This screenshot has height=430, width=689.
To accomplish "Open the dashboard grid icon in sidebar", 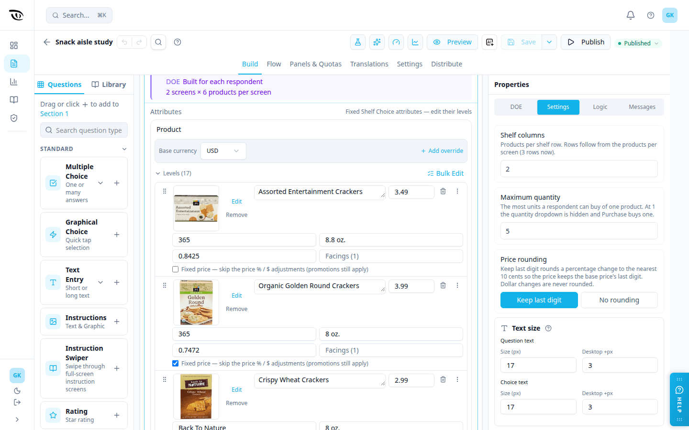I will coord(14,45).
